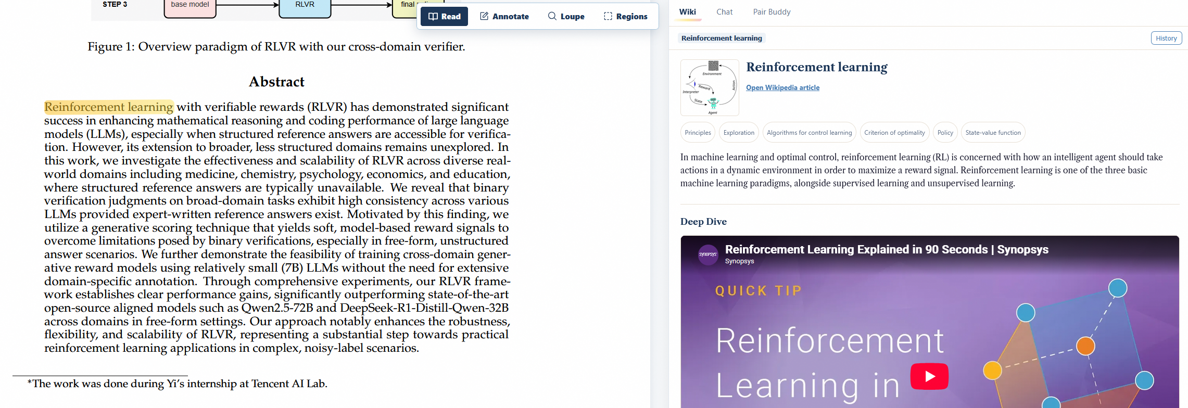Select Criterion of optimality chip
This screenshot has height=408, width=1188.
(x=894, y=133)
